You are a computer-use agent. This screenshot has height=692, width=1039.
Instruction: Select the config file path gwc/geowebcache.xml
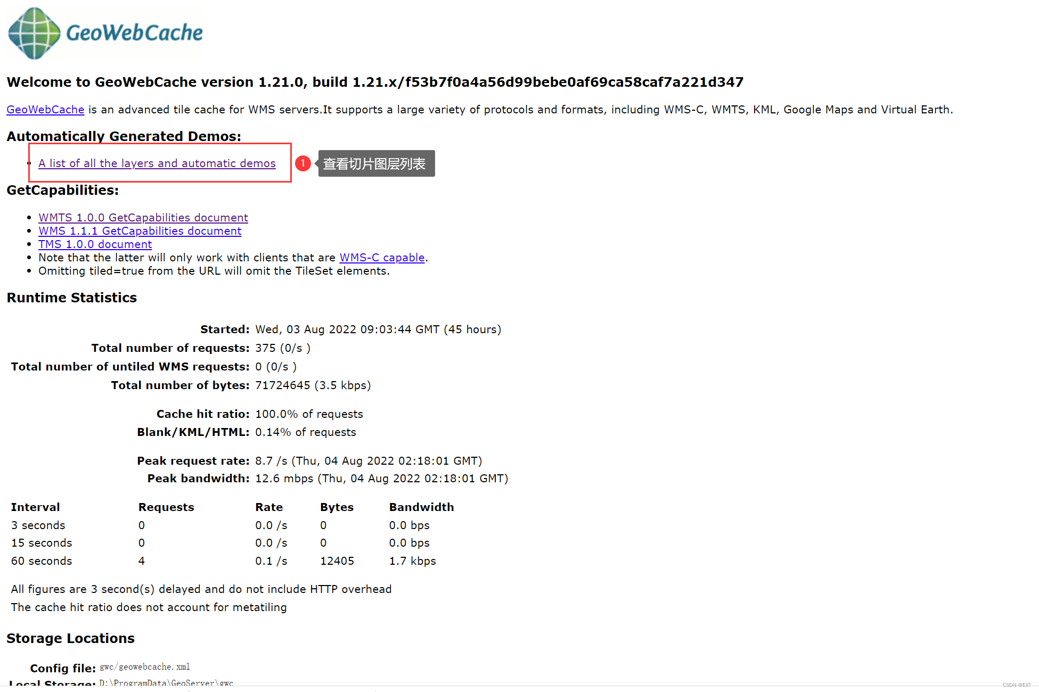(x=145, y=667)
